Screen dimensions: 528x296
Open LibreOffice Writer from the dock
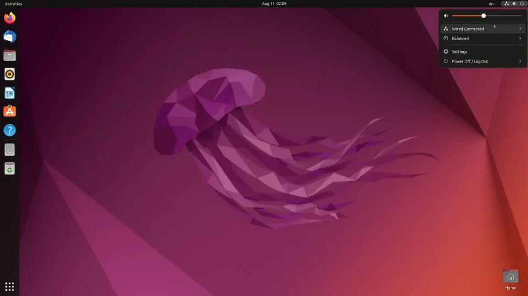point(9,93)
